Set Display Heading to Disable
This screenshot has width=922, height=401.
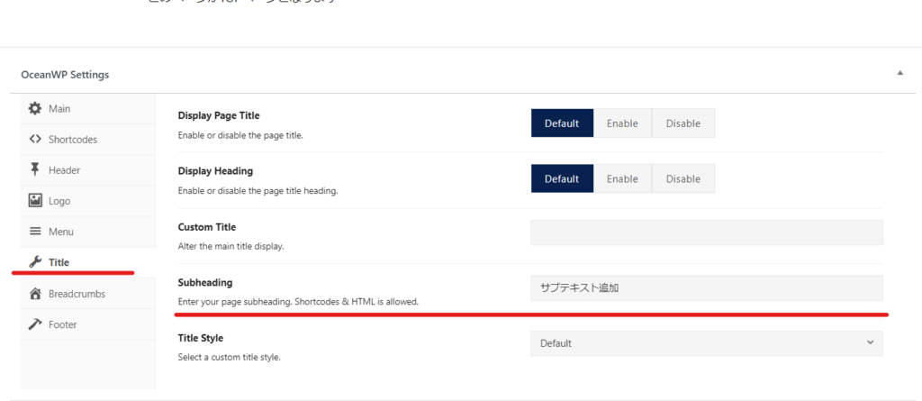pyautogui.click(x=682, y=178)
